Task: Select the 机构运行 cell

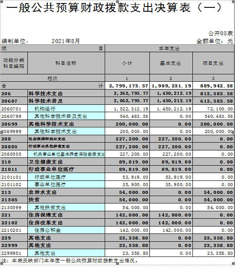Action: [x=66, y=109]
